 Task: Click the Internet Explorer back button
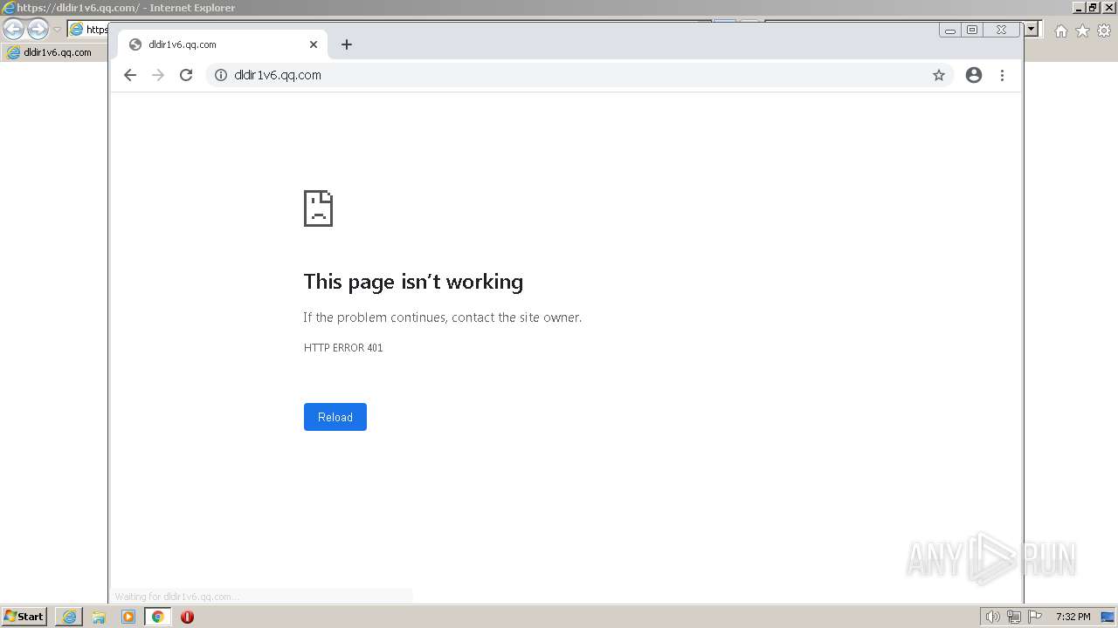click(13, 29)
